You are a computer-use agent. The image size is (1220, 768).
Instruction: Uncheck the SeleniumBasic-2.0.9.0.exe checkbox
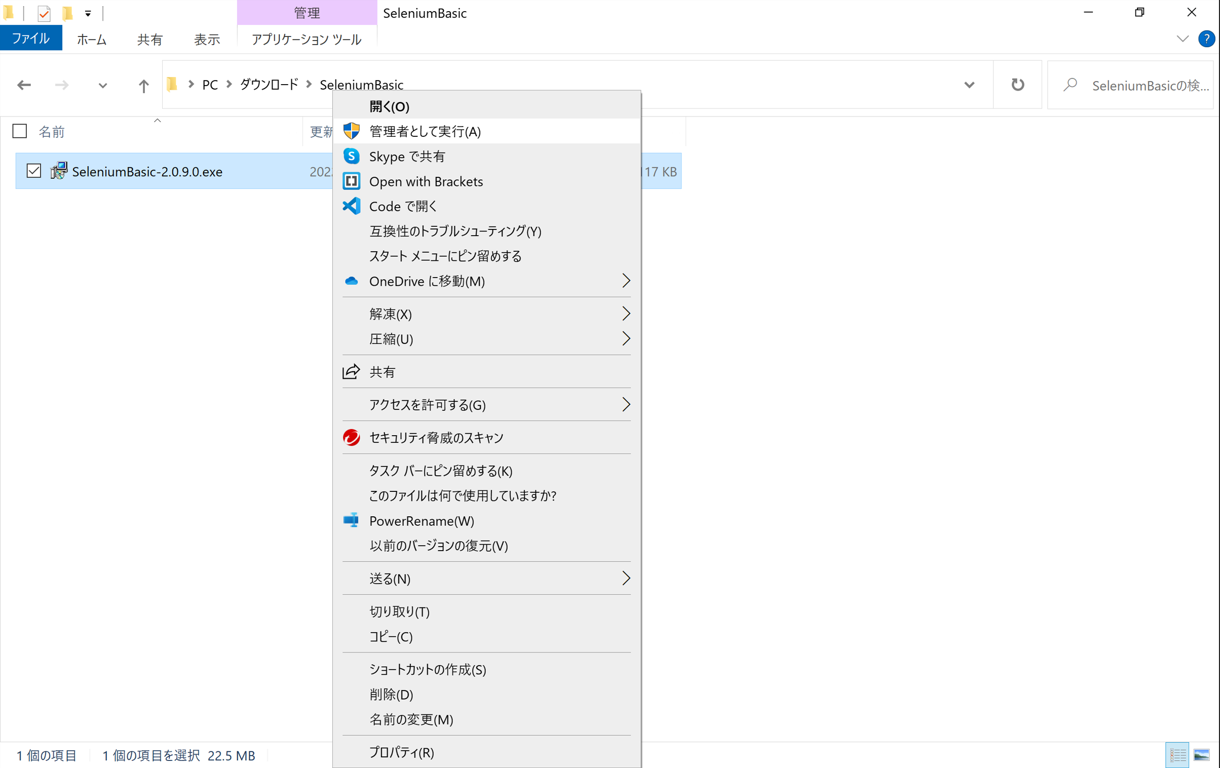[34, 171]
